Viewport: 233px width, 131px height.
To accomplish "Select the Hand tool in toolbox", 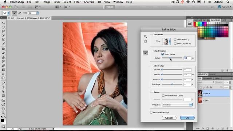I will tap(3, 109).
